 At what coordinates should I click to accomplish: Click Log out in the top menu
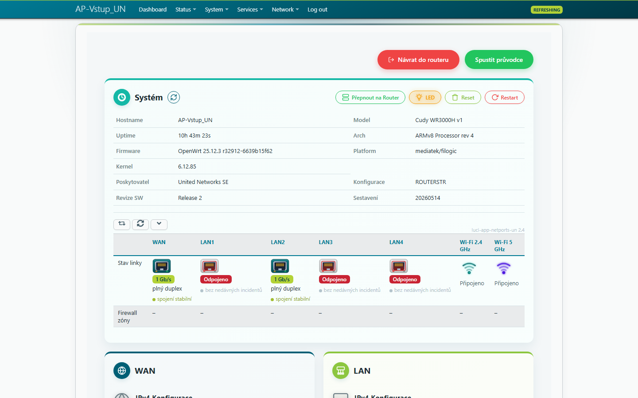click(x=318, y=9)
